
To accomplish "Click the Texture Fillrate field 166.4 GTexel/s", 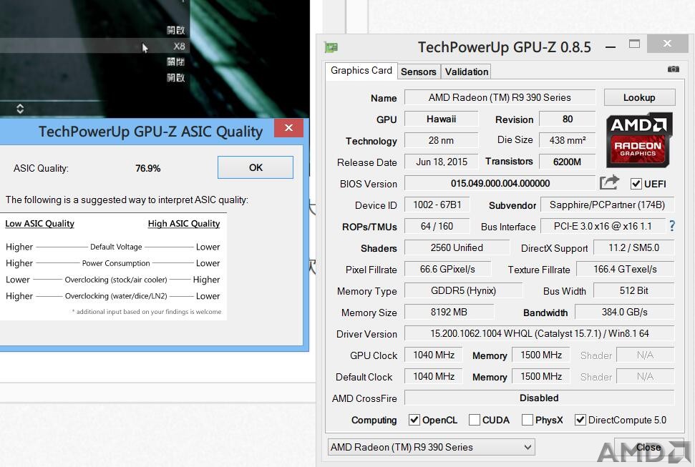I will tap(625, 269).
